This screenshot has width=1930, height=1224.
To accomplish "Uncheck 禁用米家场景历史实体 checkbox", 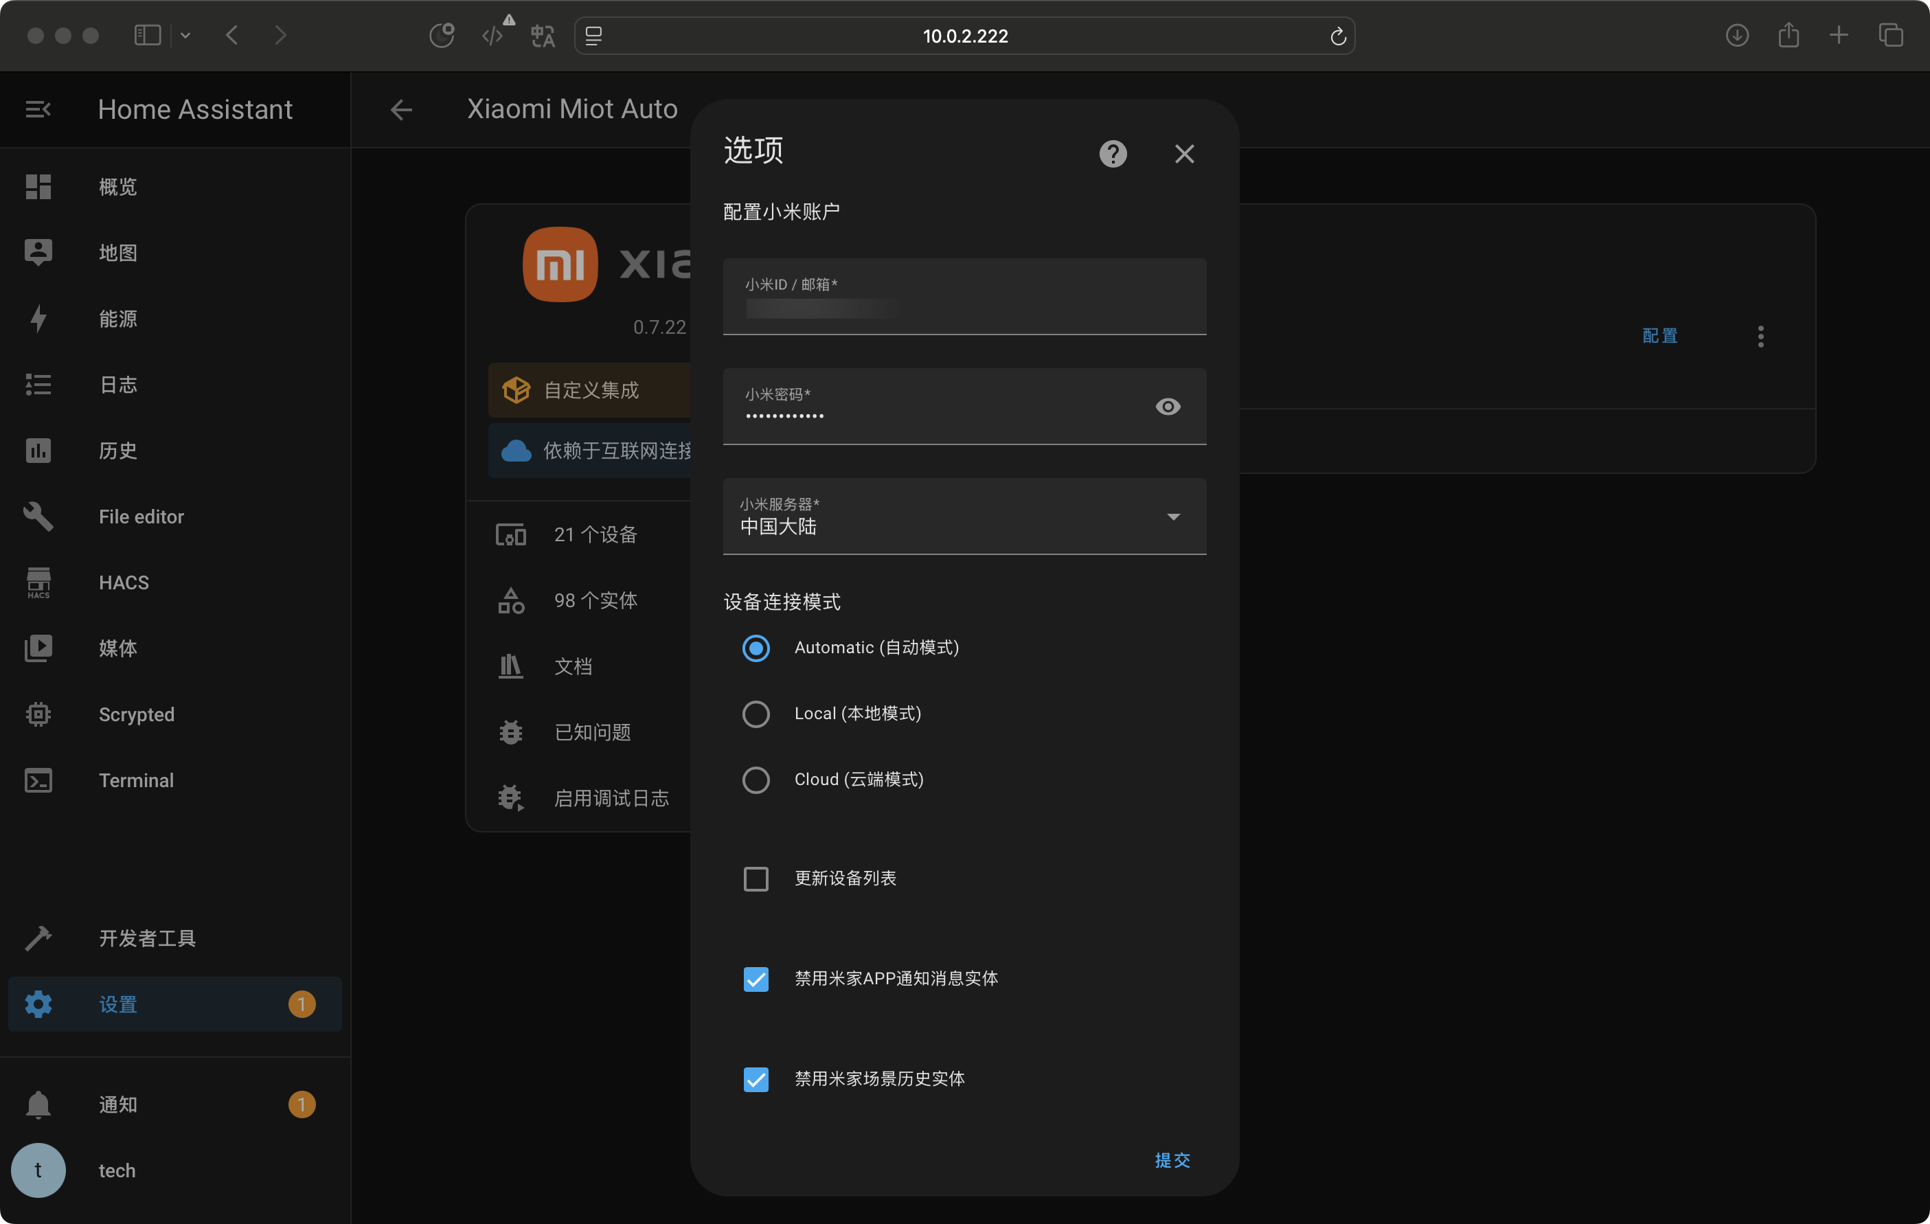I will 755,1079.
